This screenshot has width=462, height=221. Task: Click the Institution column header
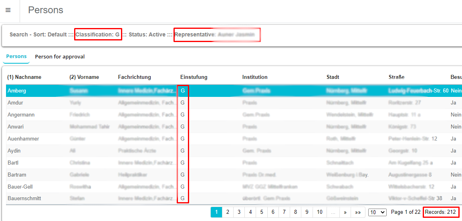(x=255, y=77)
